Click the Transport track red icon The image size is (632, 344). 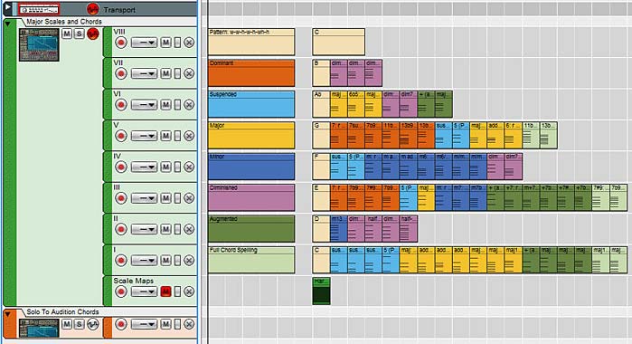pos(93,9)
